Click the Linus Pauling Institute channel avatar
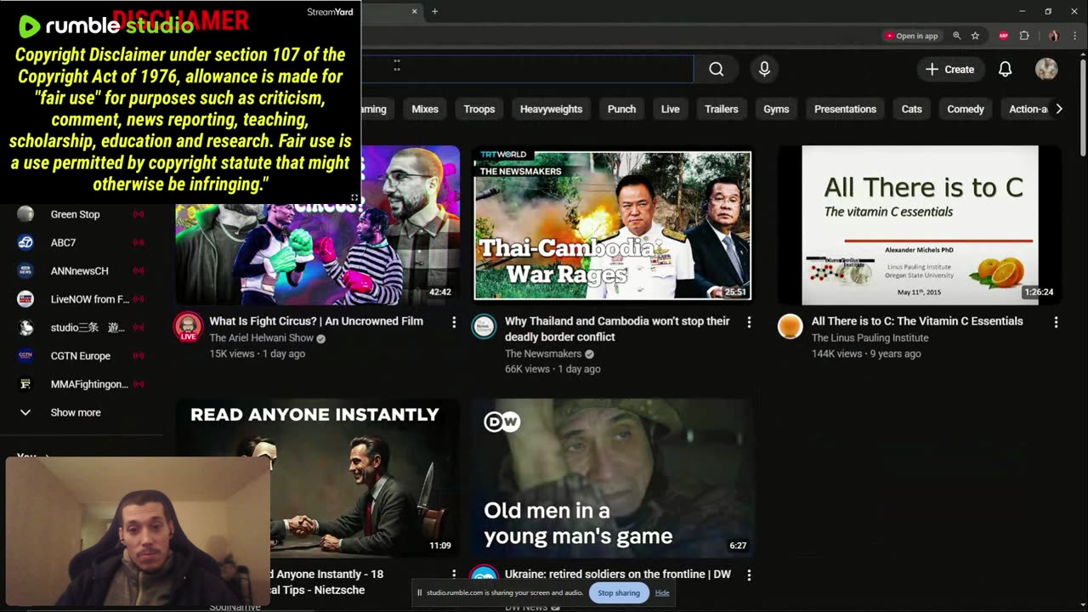 click(x=790, y=327)
